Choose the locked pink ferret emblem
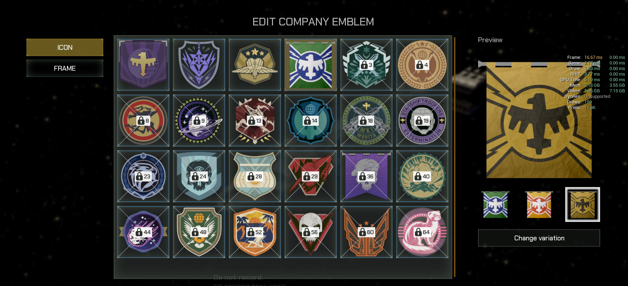 pyautogui.click(x=422, y=232)
